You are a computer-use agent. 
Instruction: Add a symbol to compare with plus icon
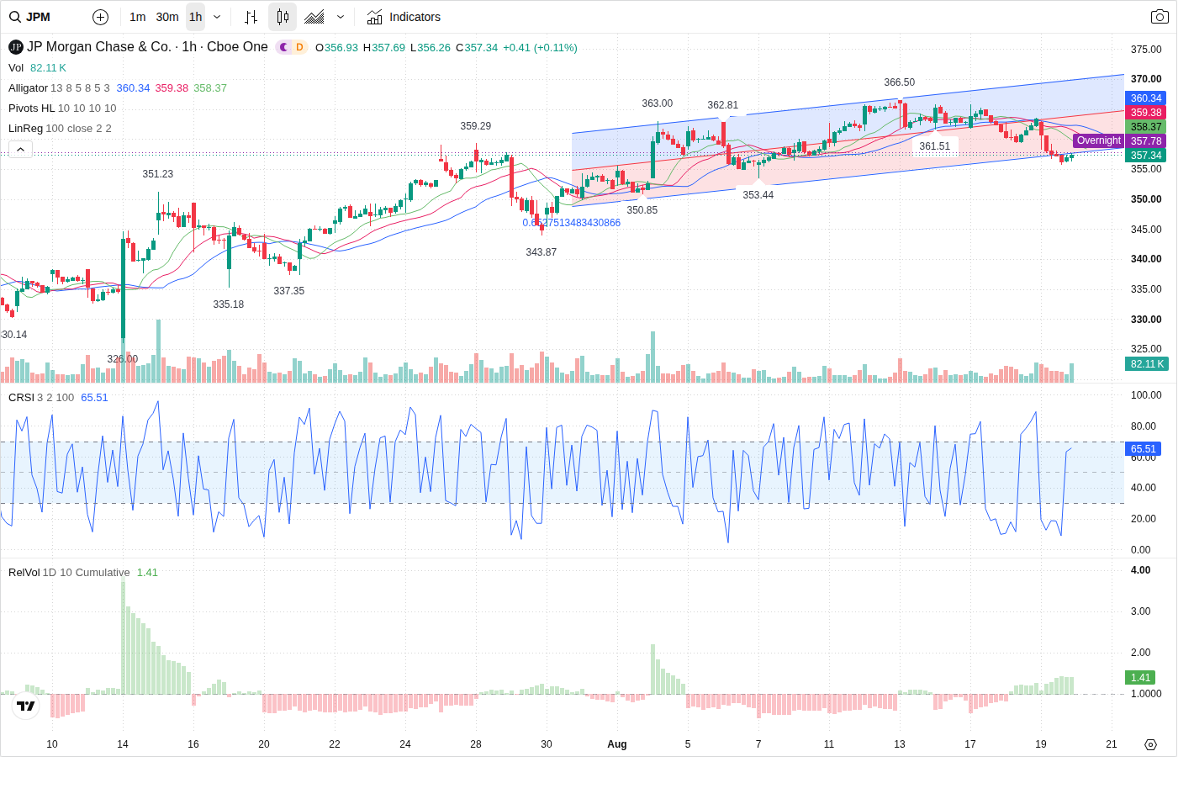100,17
